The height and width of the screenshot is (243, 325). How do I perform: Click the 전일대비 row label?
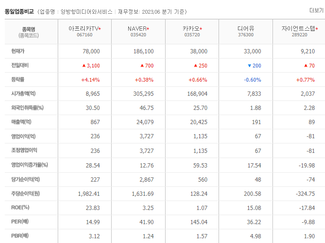click(20, 66)
